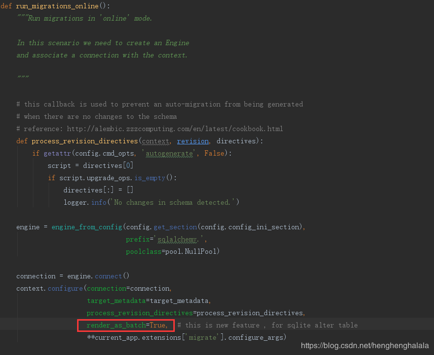Click the 'revision' underlined parameter
Screen dimensions: 434x355
click(192, 141)
